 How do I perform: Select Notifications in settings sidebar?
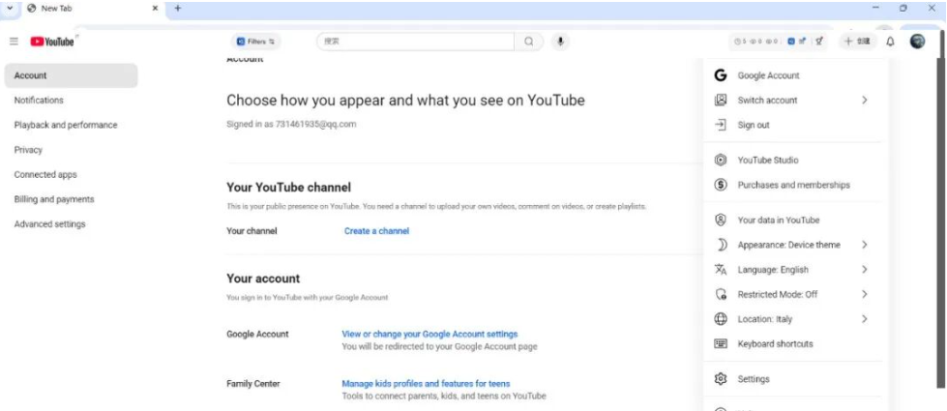pyautogui.click(x=39, y=101)
